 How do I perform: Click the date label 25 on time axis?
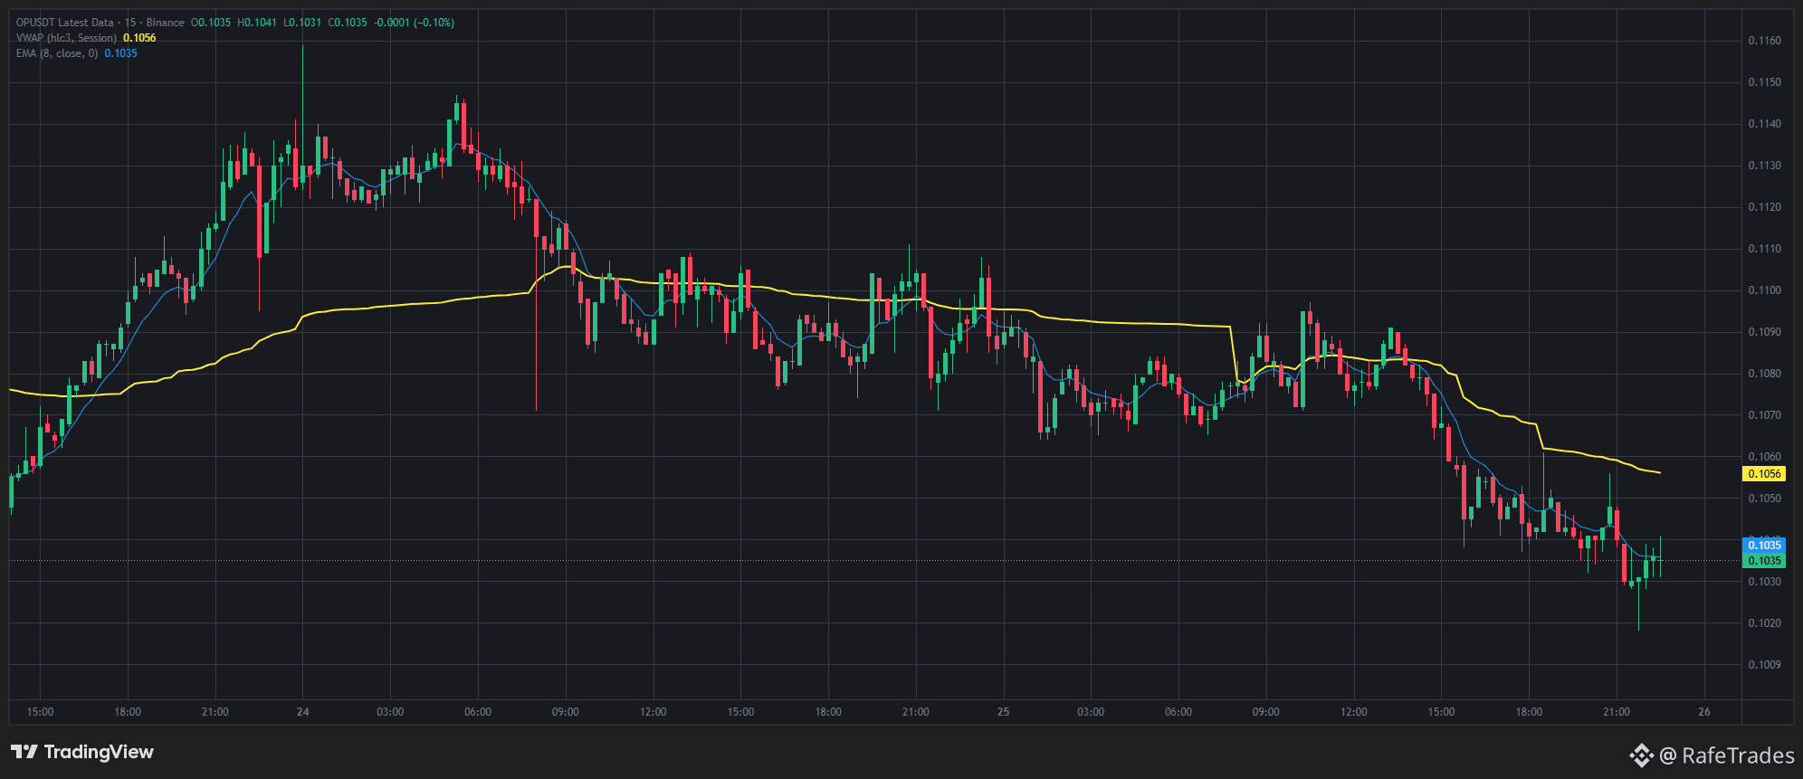[x=1003, y=712]
